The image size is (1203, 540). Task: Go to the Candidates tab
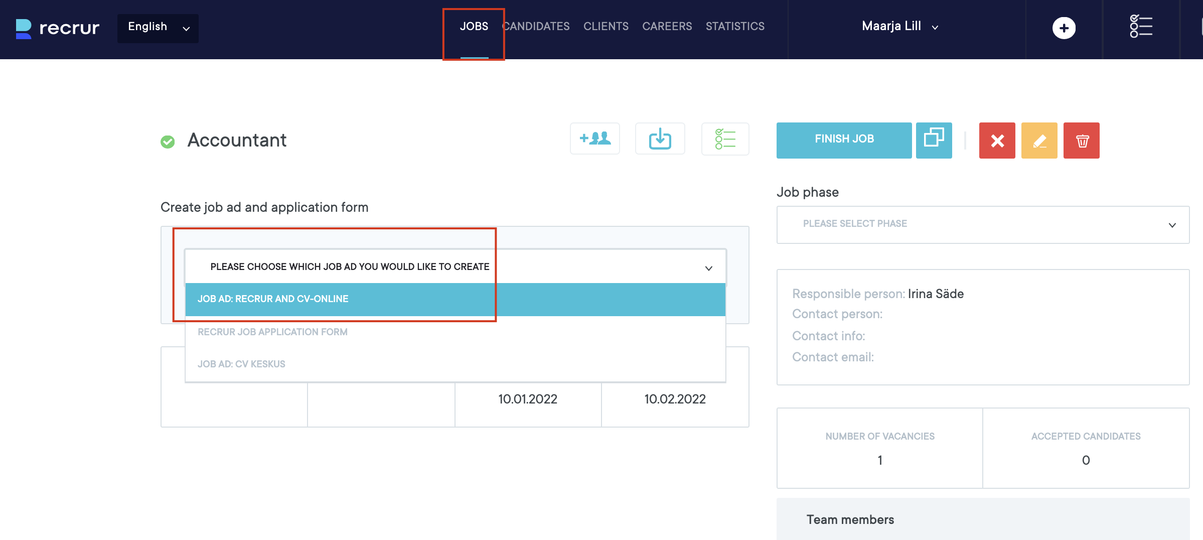coord(536,27)
